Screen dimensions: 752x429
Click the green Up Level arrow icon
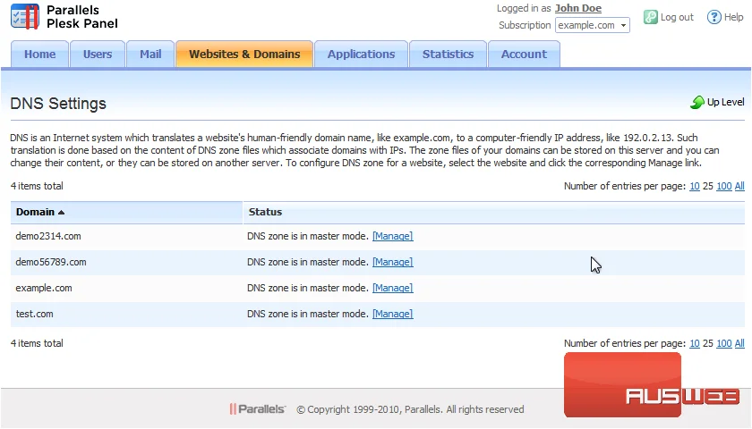pos(696,102)
